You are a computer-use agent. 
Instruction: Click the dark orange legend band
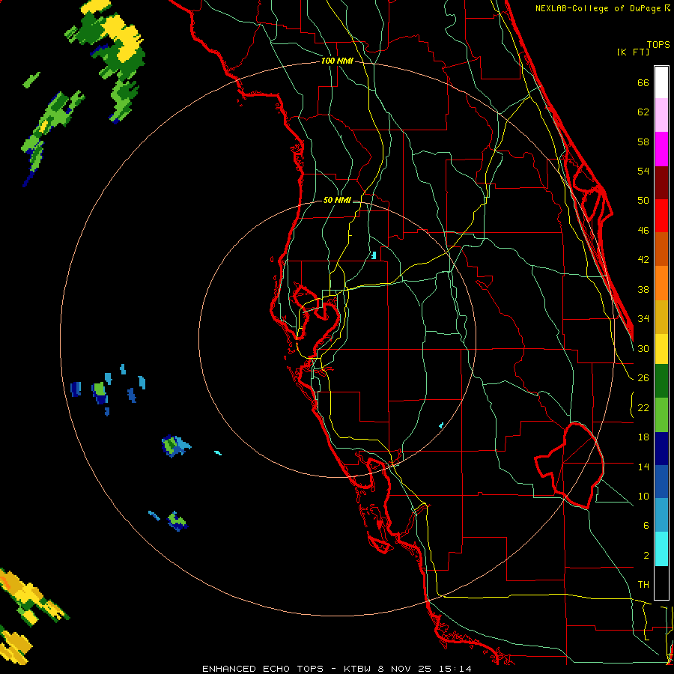click(x=661, y=249)
